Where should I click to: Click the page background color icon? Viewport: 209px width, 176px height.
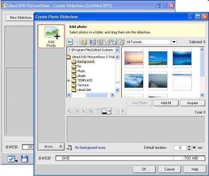(104, 111)
